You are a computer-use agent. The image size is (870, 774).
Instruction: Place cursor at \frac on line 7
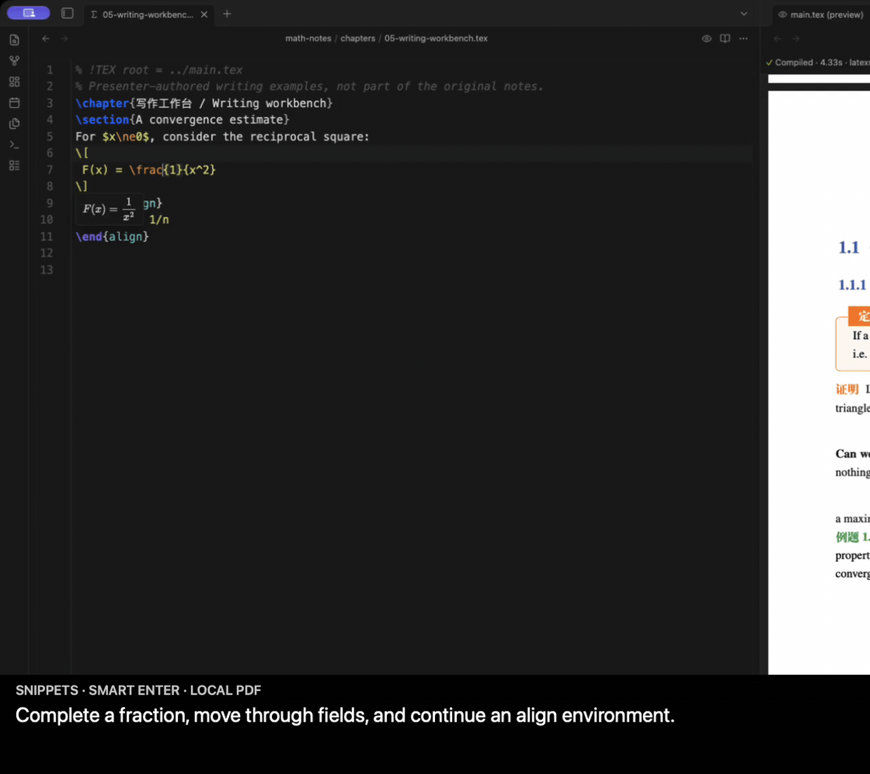click(145, 170)
